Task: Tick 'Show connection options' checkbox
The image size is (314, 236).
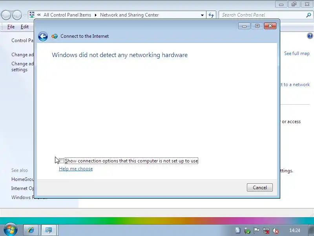Action: pos(62,161)
